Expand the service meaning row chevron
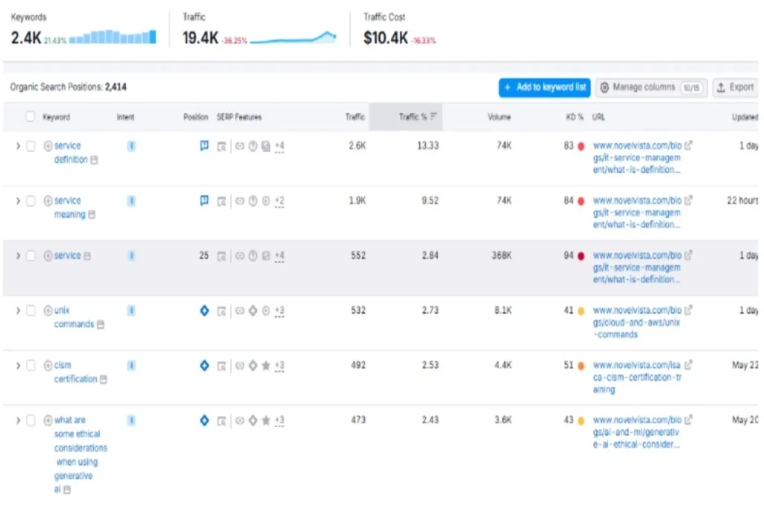 [x=18, y=201]
